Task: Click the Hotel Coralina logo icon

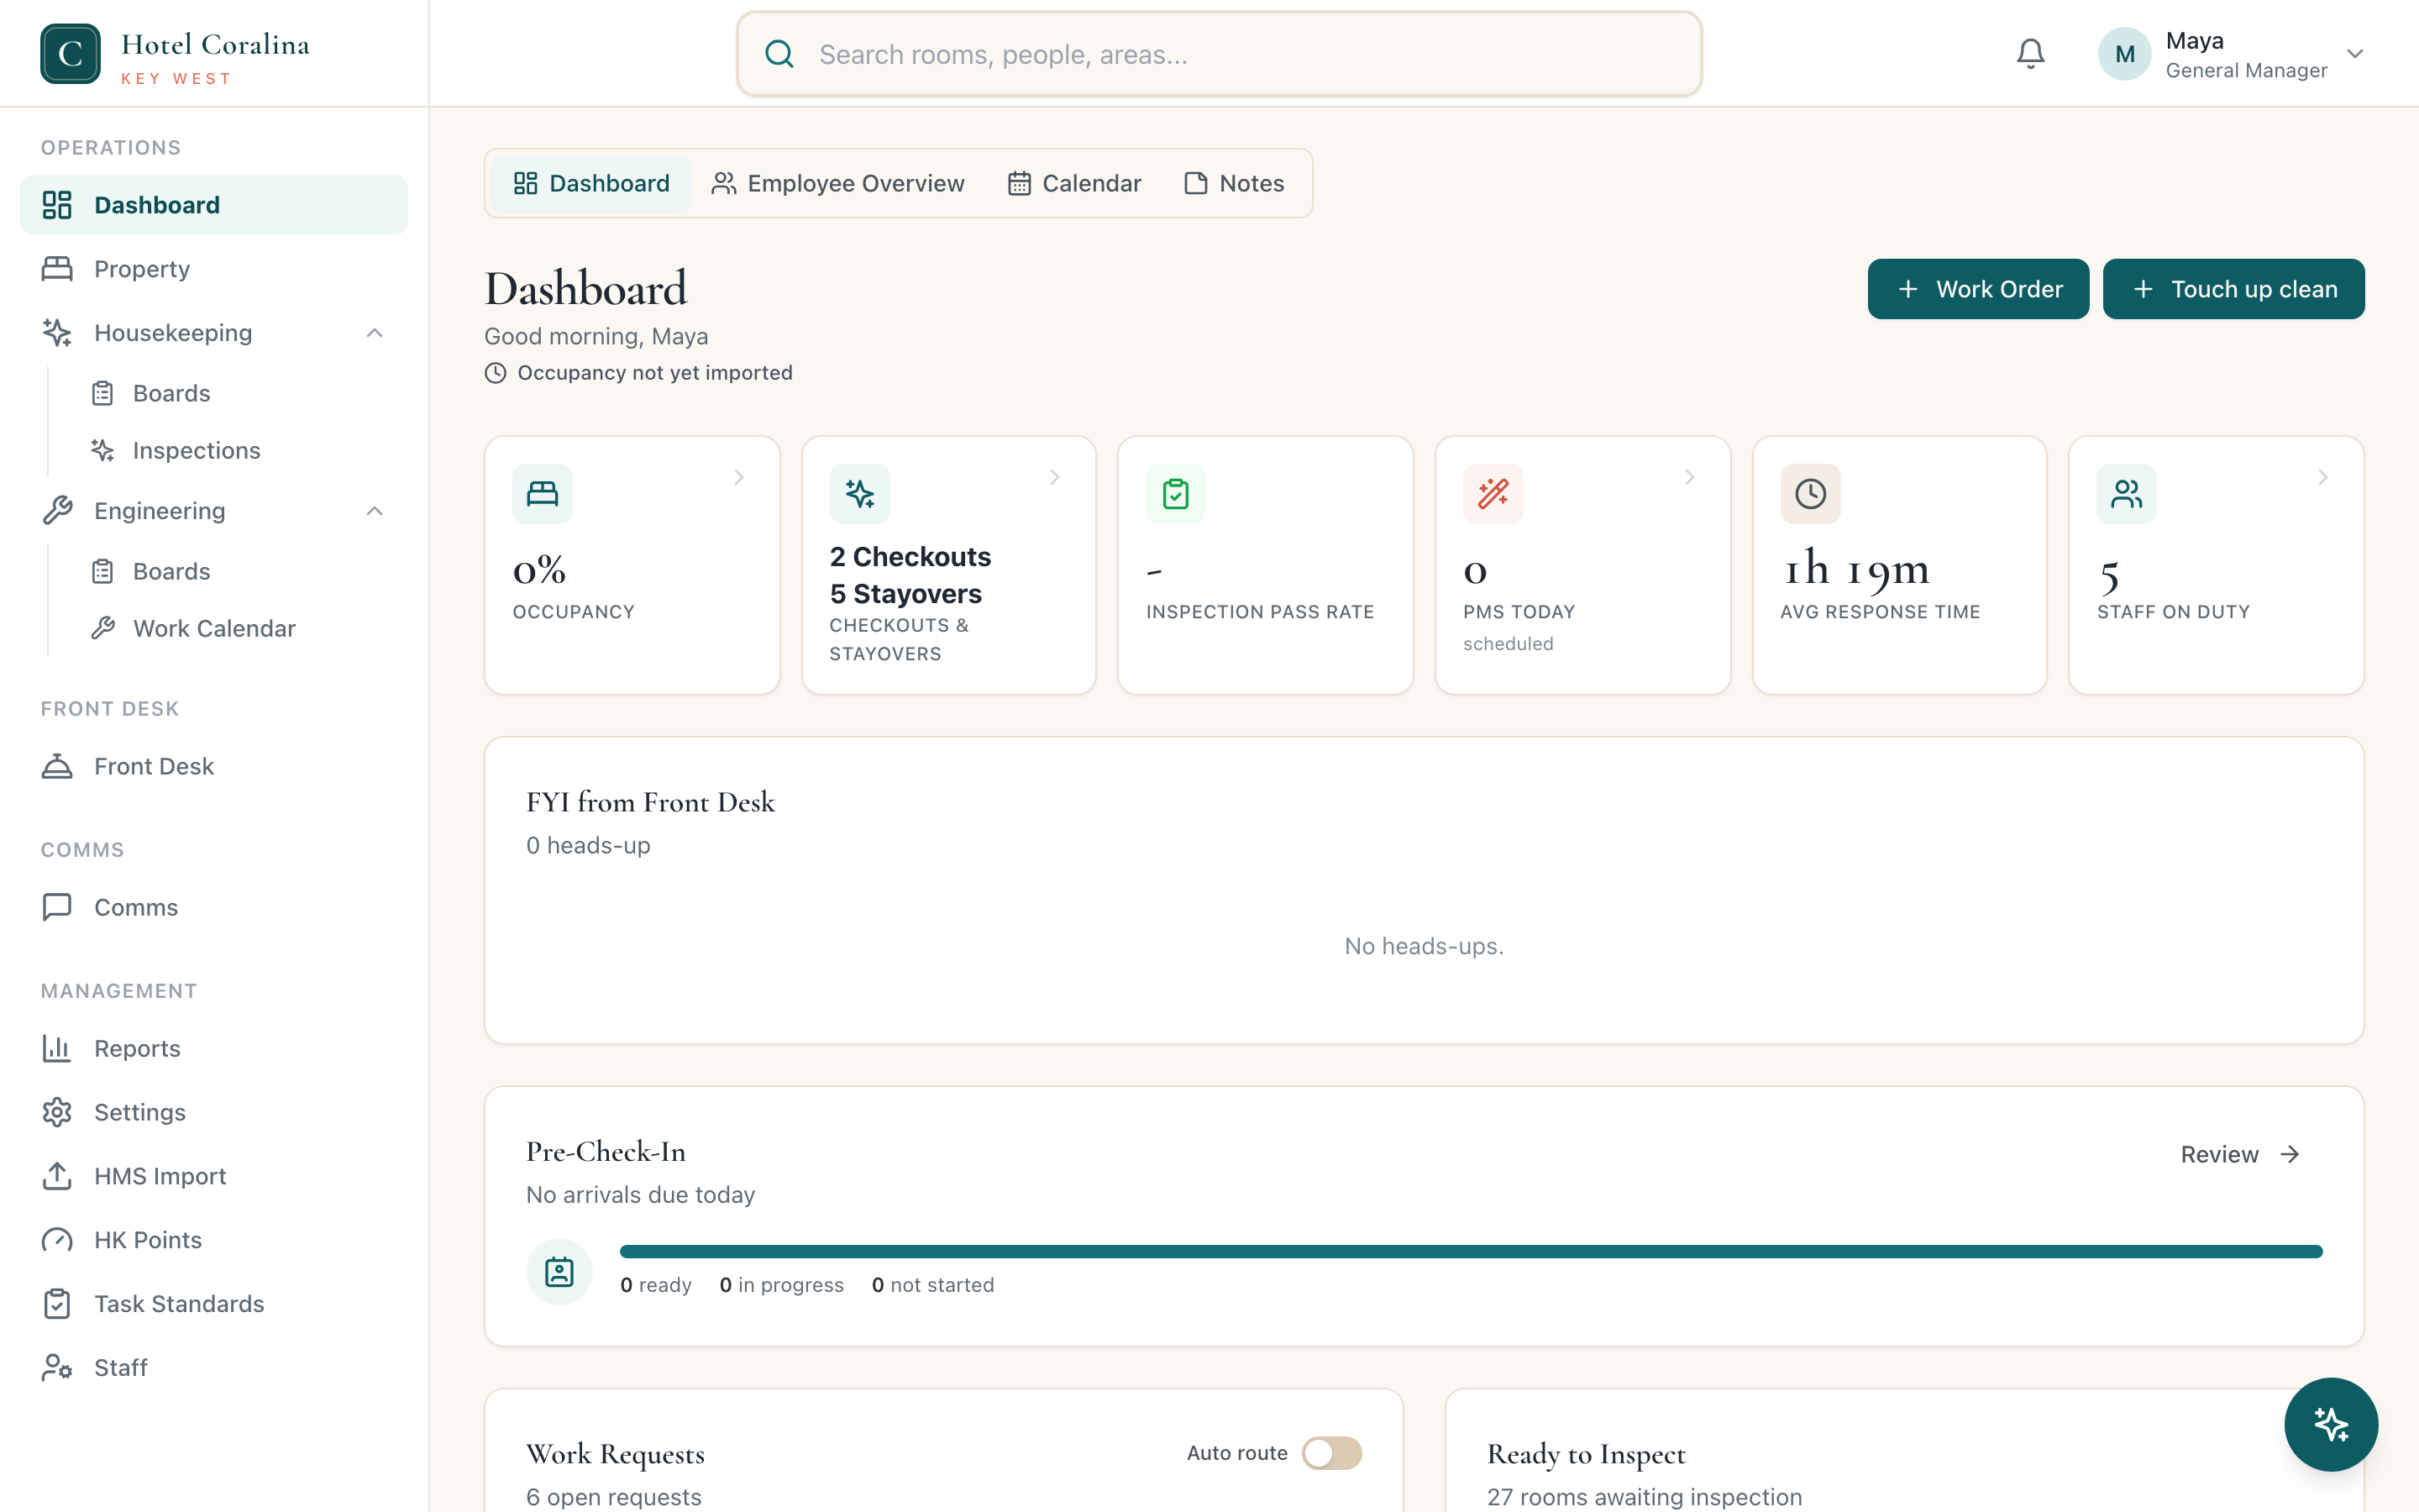Action: coord(70,54)
